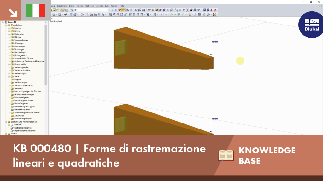
Task: Select Veränderliche Dicken tree entry
Action: point(23,58)
